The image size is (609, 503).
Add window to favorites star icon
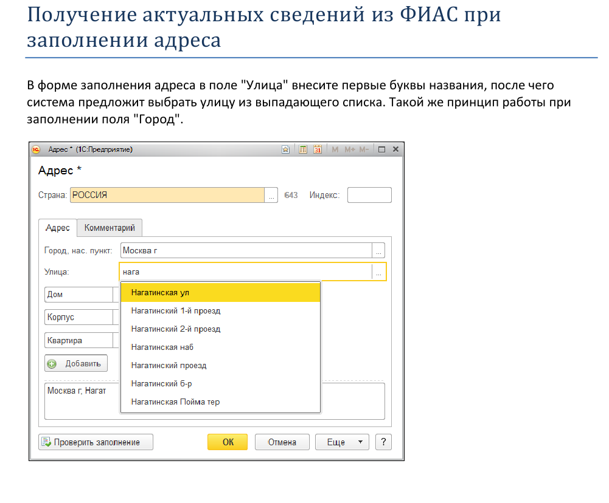[x=286, y=149]
